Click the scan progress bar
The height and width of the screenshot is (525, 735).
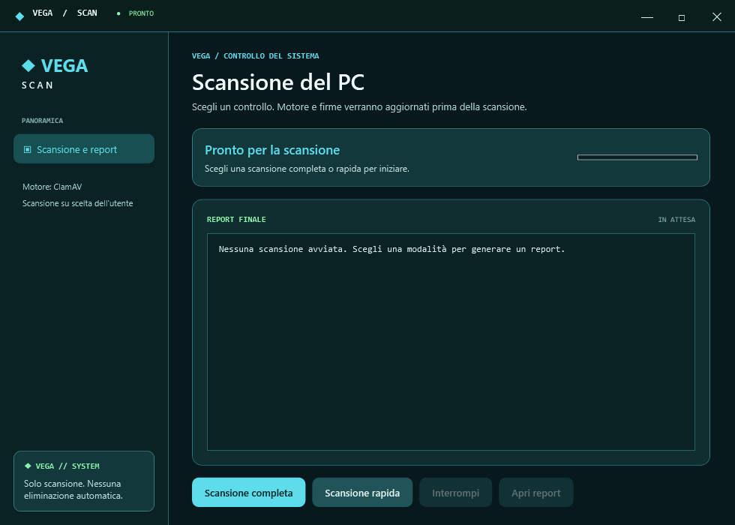(637, 157)
